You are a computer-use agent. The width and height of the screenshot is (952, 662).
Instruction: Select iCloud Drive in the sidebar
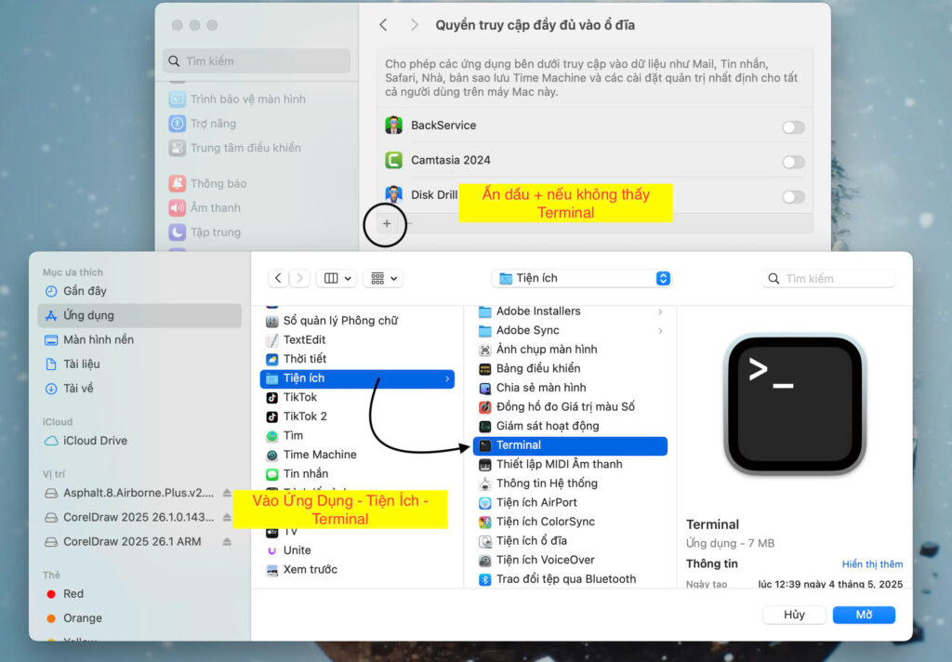coord(95,441)
